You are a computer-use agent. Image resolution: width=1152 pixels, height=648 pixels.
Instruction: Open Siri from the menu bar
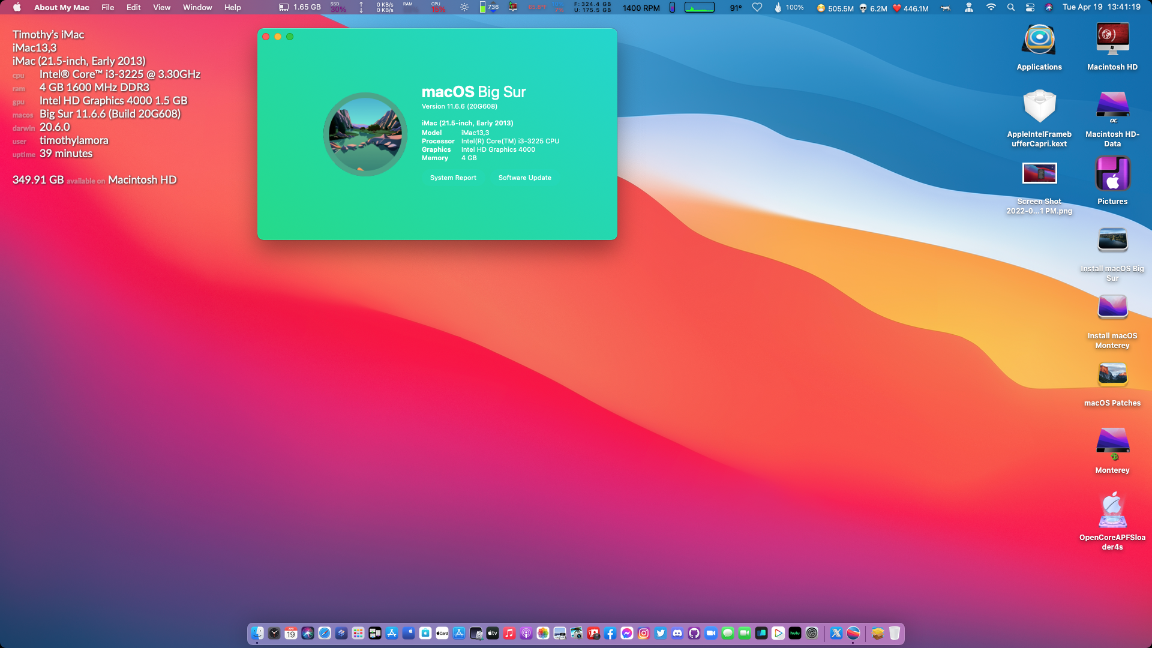[1048, 7]
